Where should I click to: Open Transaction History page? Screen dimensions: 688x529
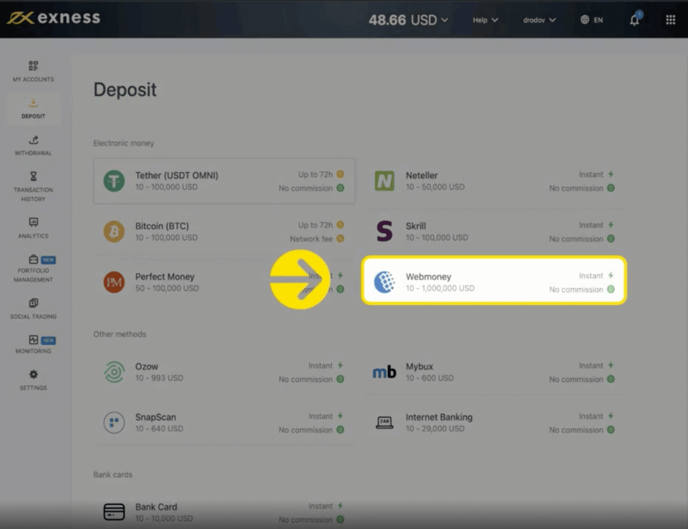tap(33, 187)
